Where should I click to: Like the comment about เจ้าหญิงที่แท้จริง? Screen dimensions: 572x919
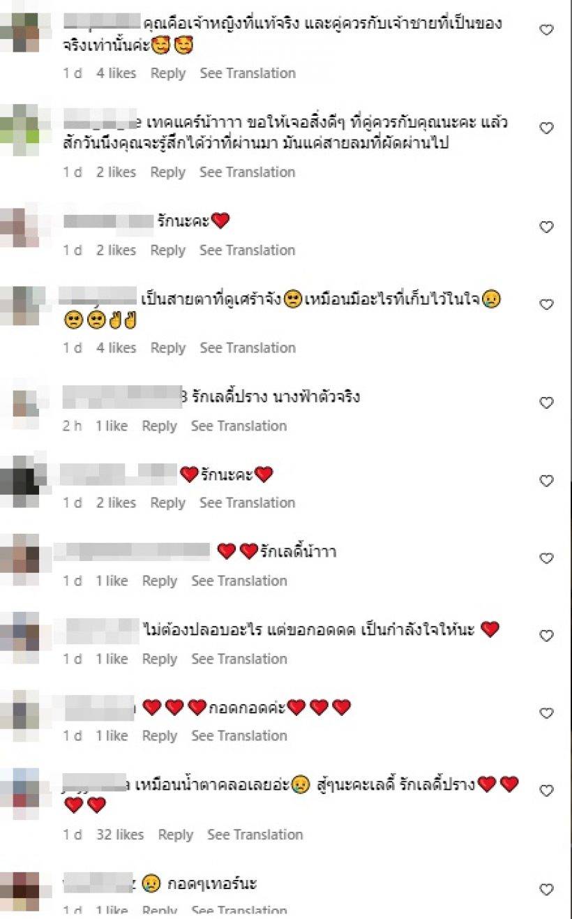[547, 30]
